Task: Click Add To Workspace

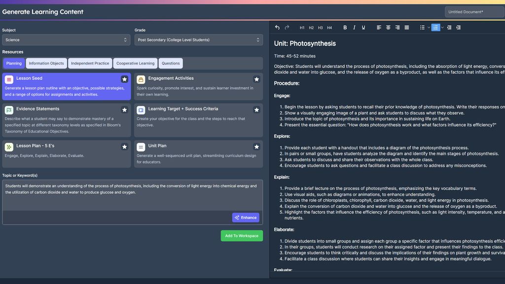Action: click(242, 235)
